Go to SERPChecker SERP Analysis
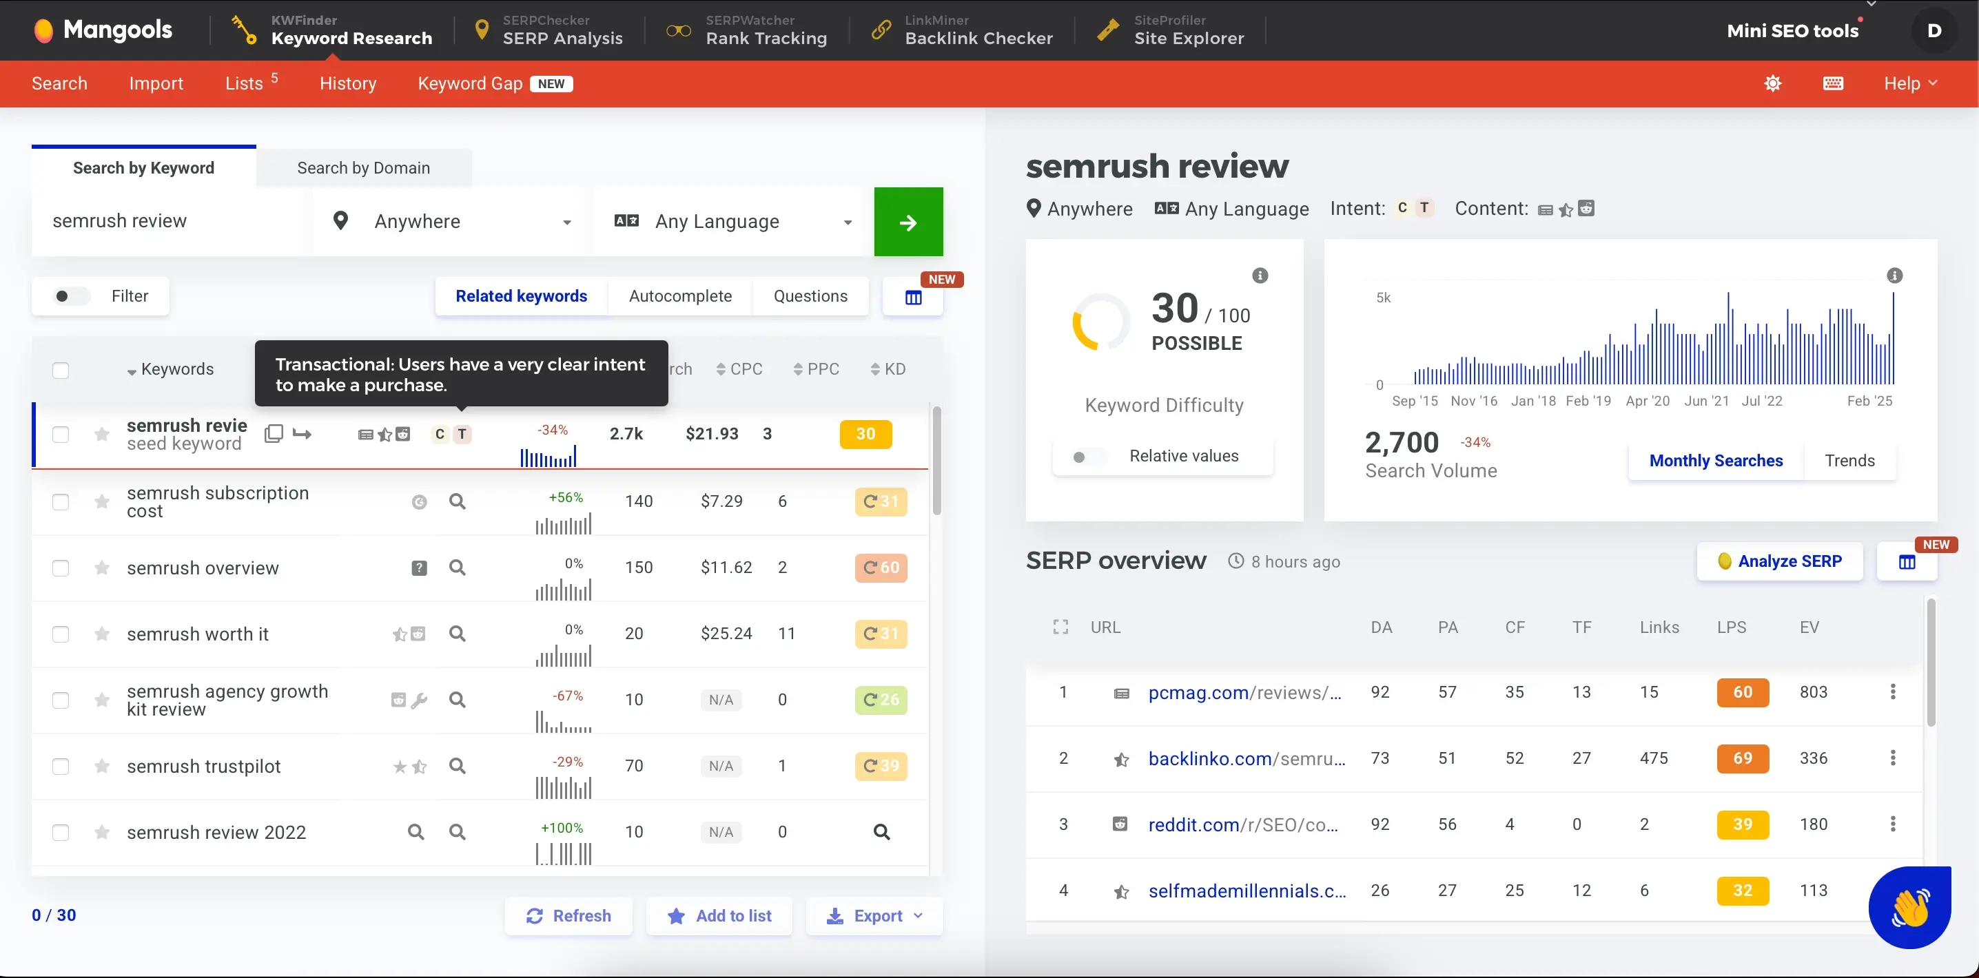 548,31
